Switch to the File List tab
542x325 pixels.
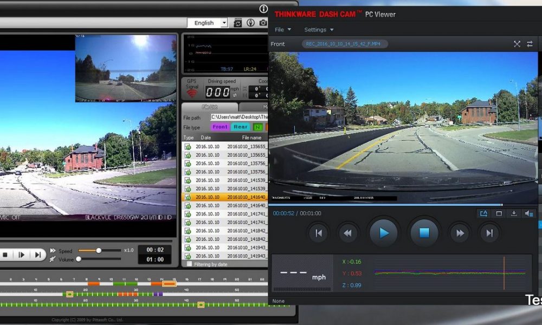pyautogui.click(x=209, y=107)
